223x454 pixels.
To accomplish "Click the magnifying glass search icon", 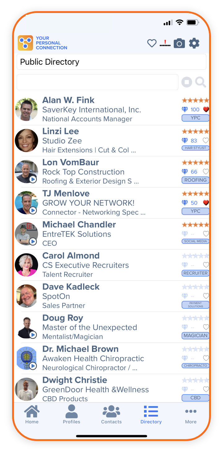I will tap(201, 82).
